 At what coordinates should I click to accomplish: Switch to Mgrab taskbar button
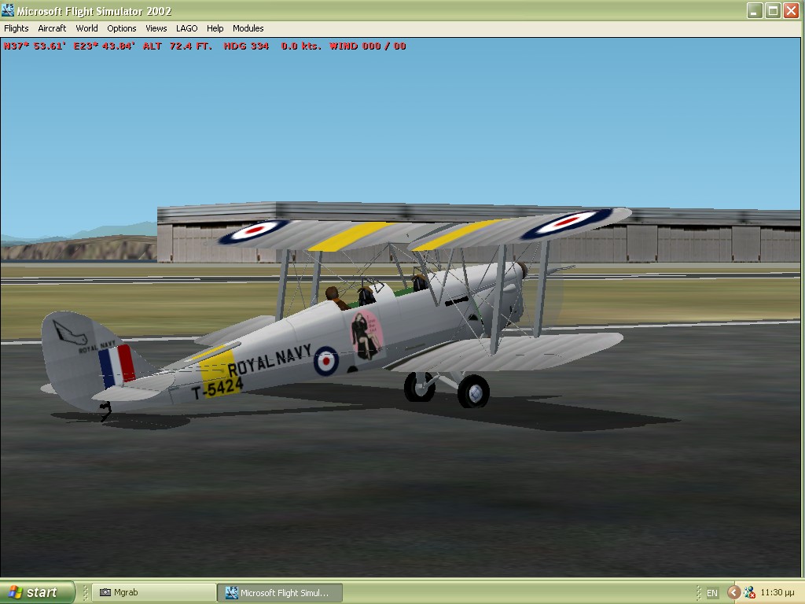pos(154,592)
